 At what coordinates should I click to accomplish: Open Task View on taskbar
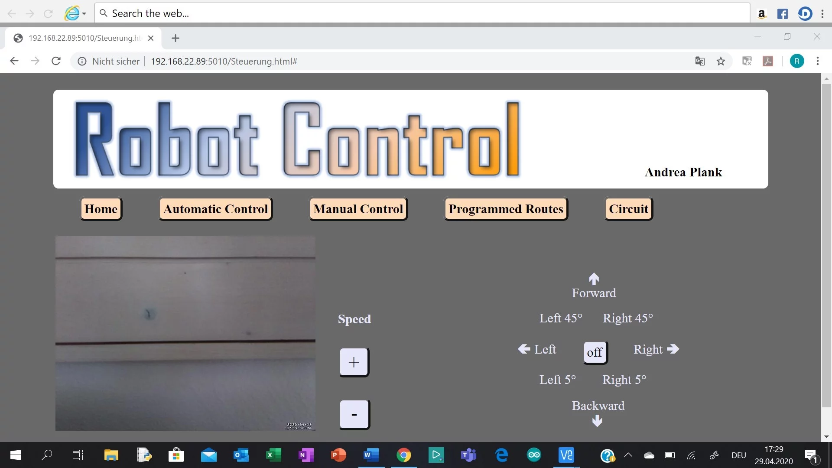coord(78,455)
